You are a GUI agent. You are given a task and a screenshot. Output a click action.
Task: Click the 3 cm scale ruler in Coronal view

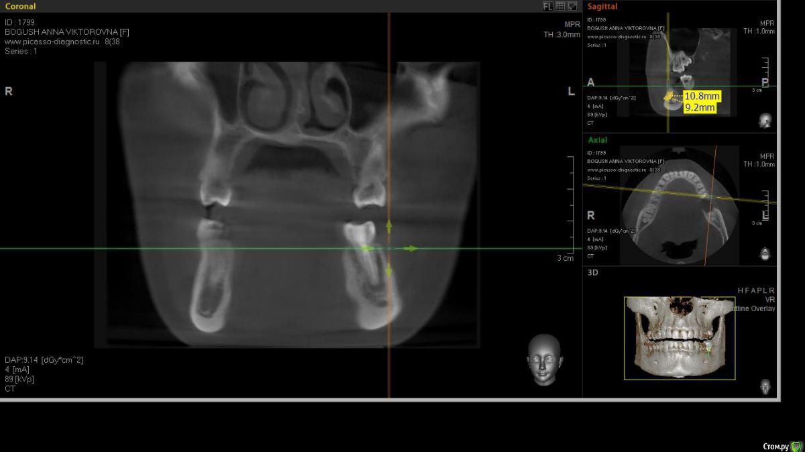tap(571, 208)
